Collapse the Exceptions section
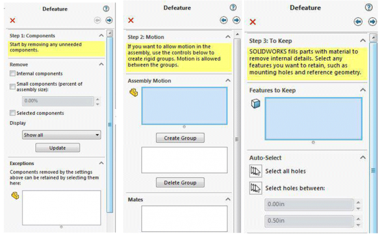 pyautogui.click(x=101, y=163)
